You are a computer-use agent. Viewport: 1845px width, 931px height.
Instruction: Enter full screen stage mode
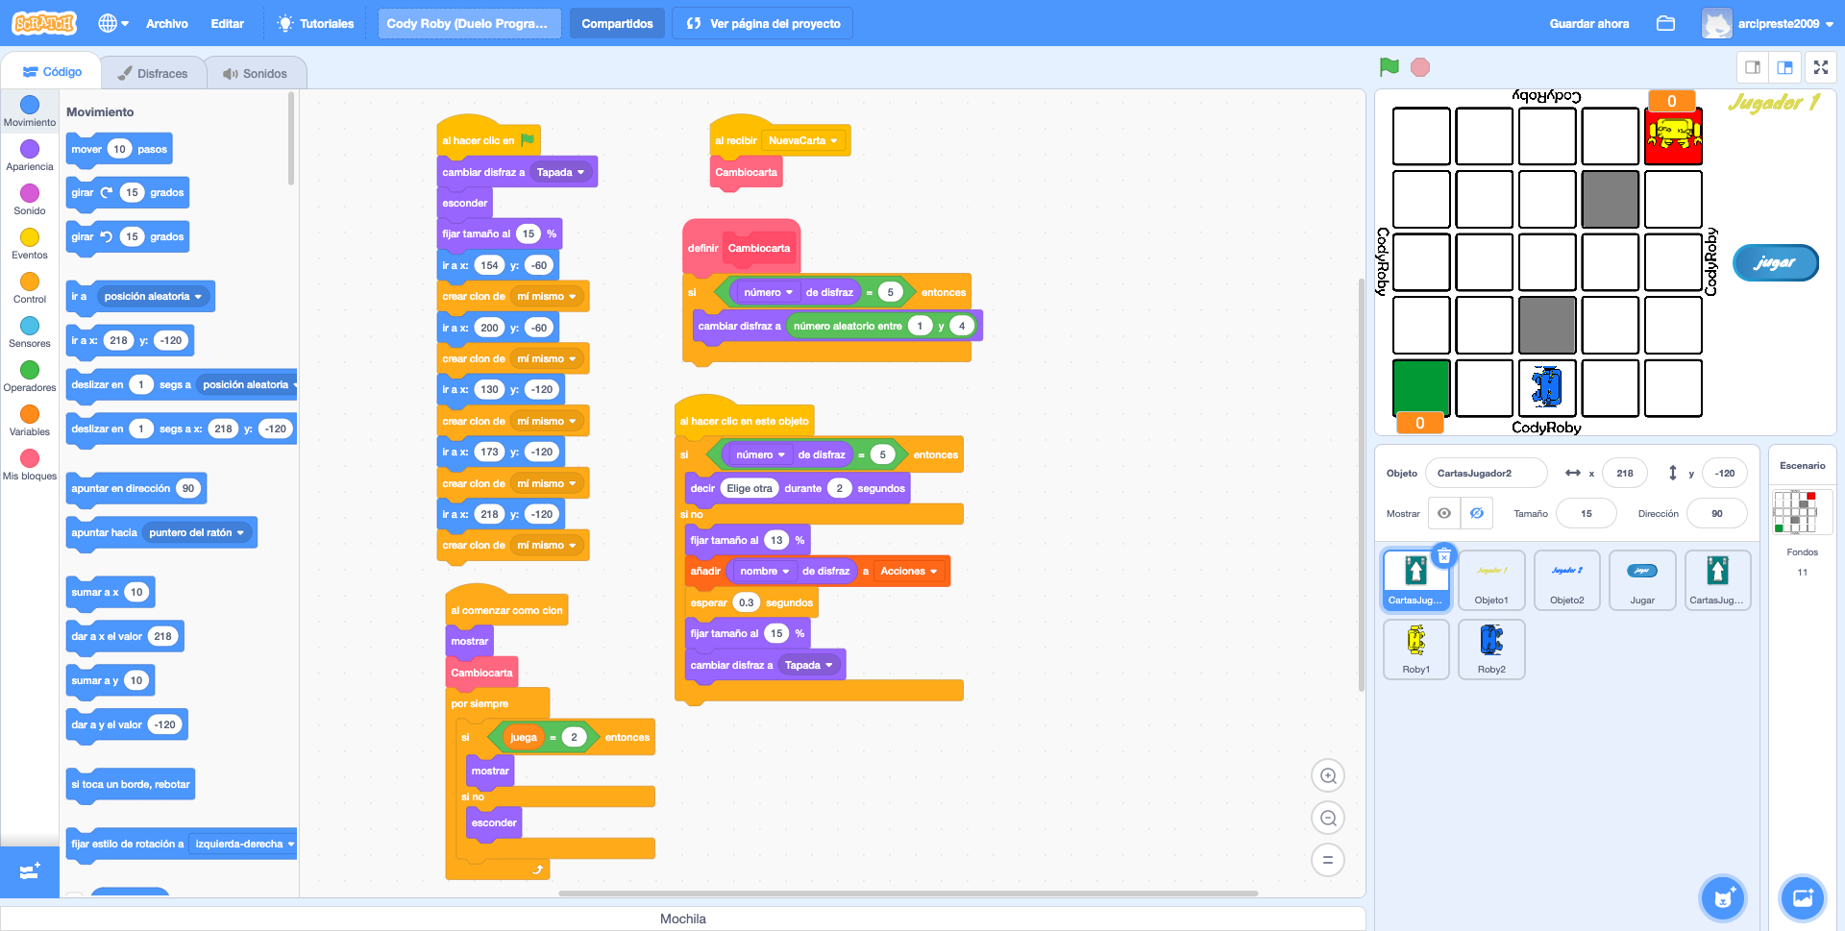click(x=1820, y=67)
